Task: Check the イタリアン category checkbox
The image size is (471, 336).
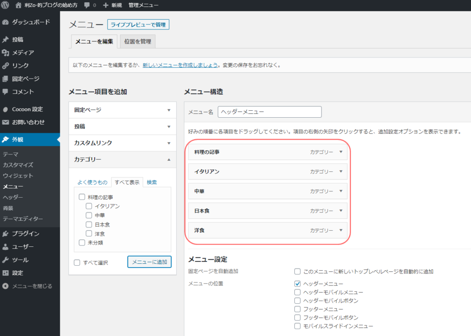Action: (89, 206)
